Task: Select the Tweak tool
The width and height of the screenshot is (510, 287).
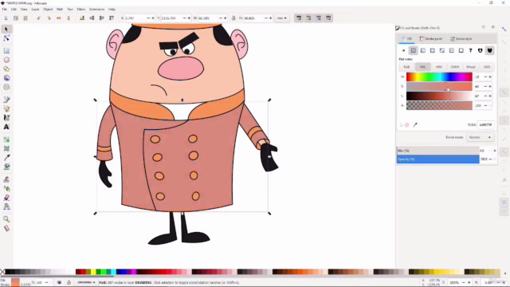Action: (6, 179)
